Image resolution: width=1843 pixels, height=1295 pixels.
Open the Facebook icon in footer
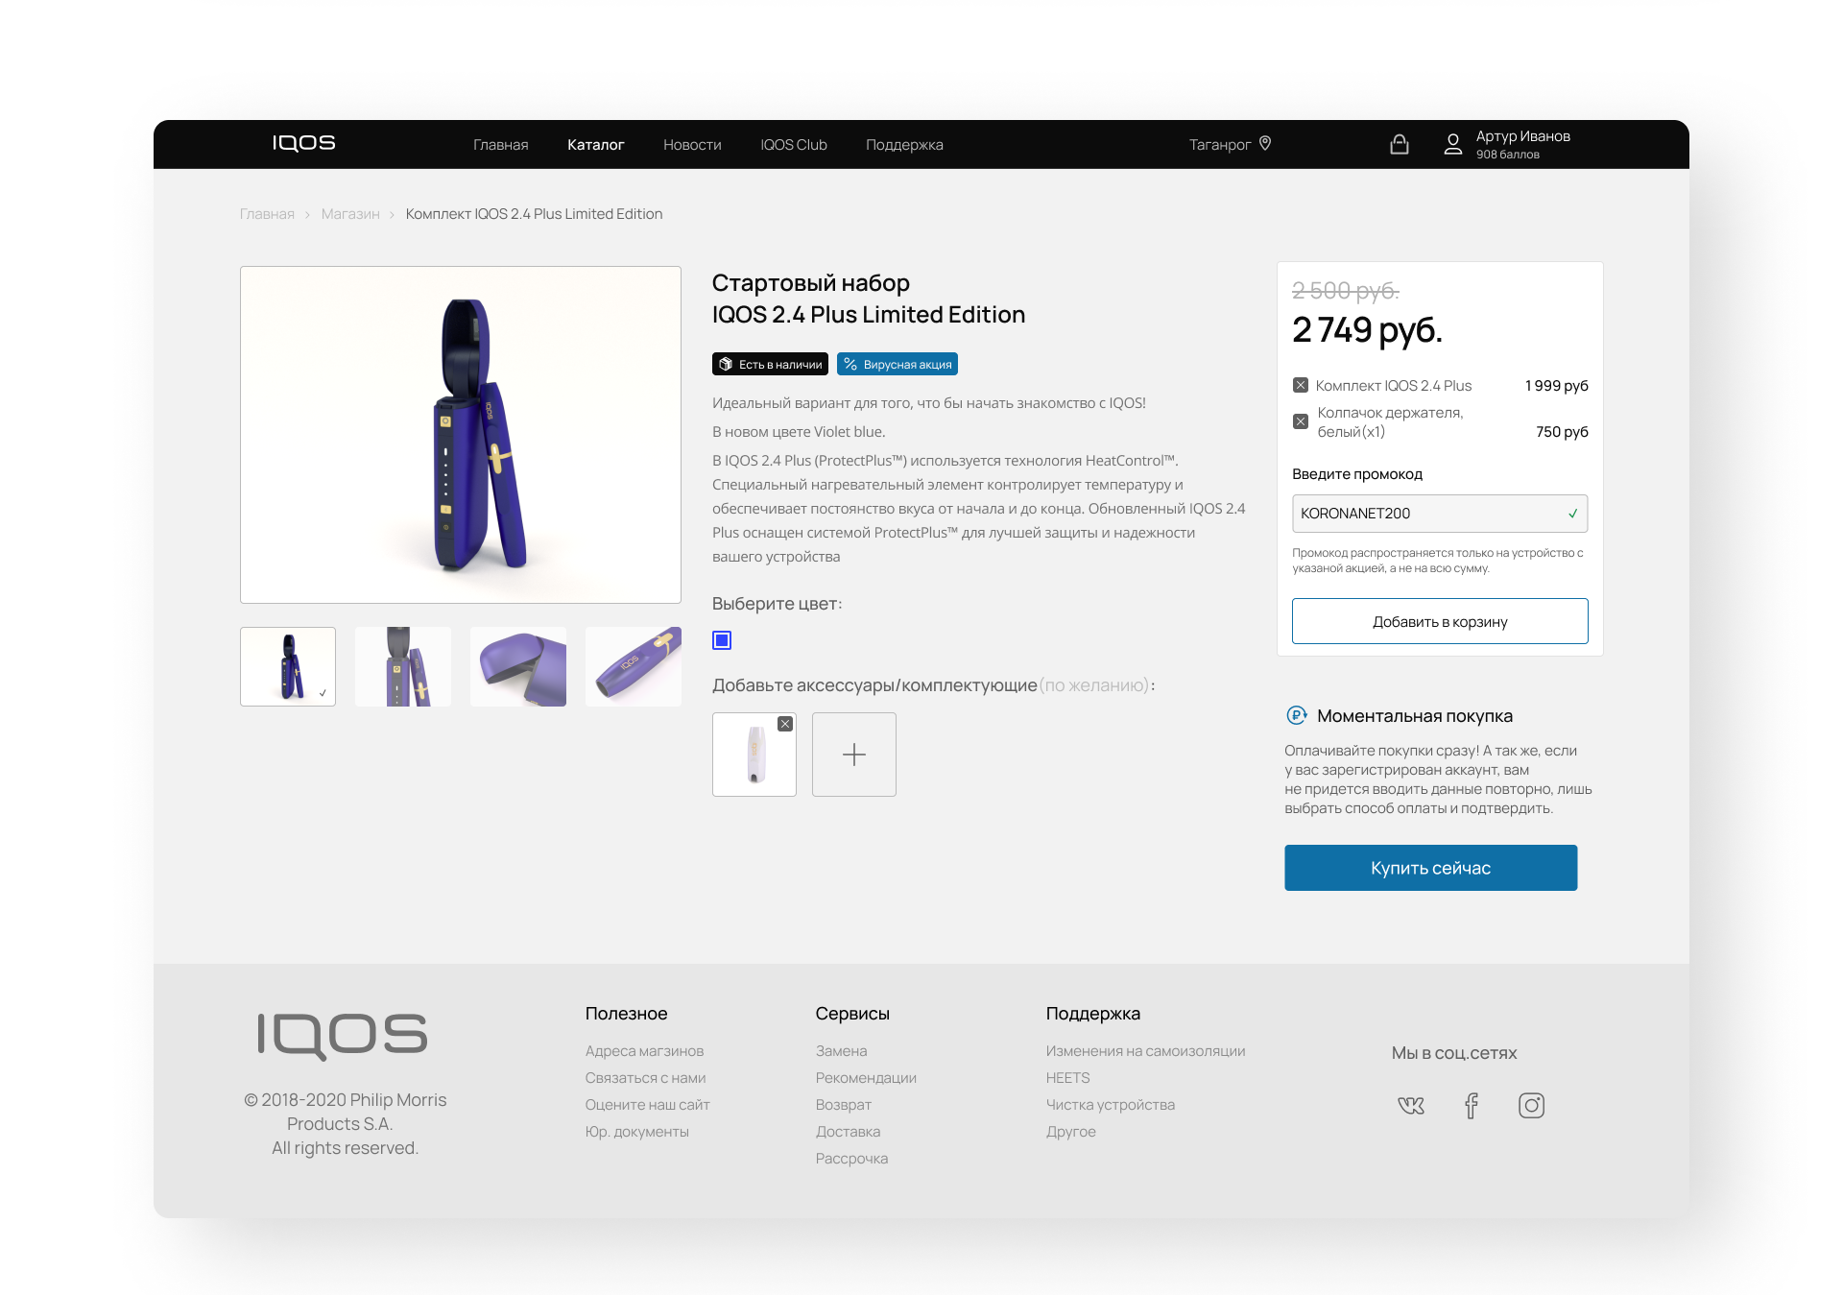(1471, 1106)
